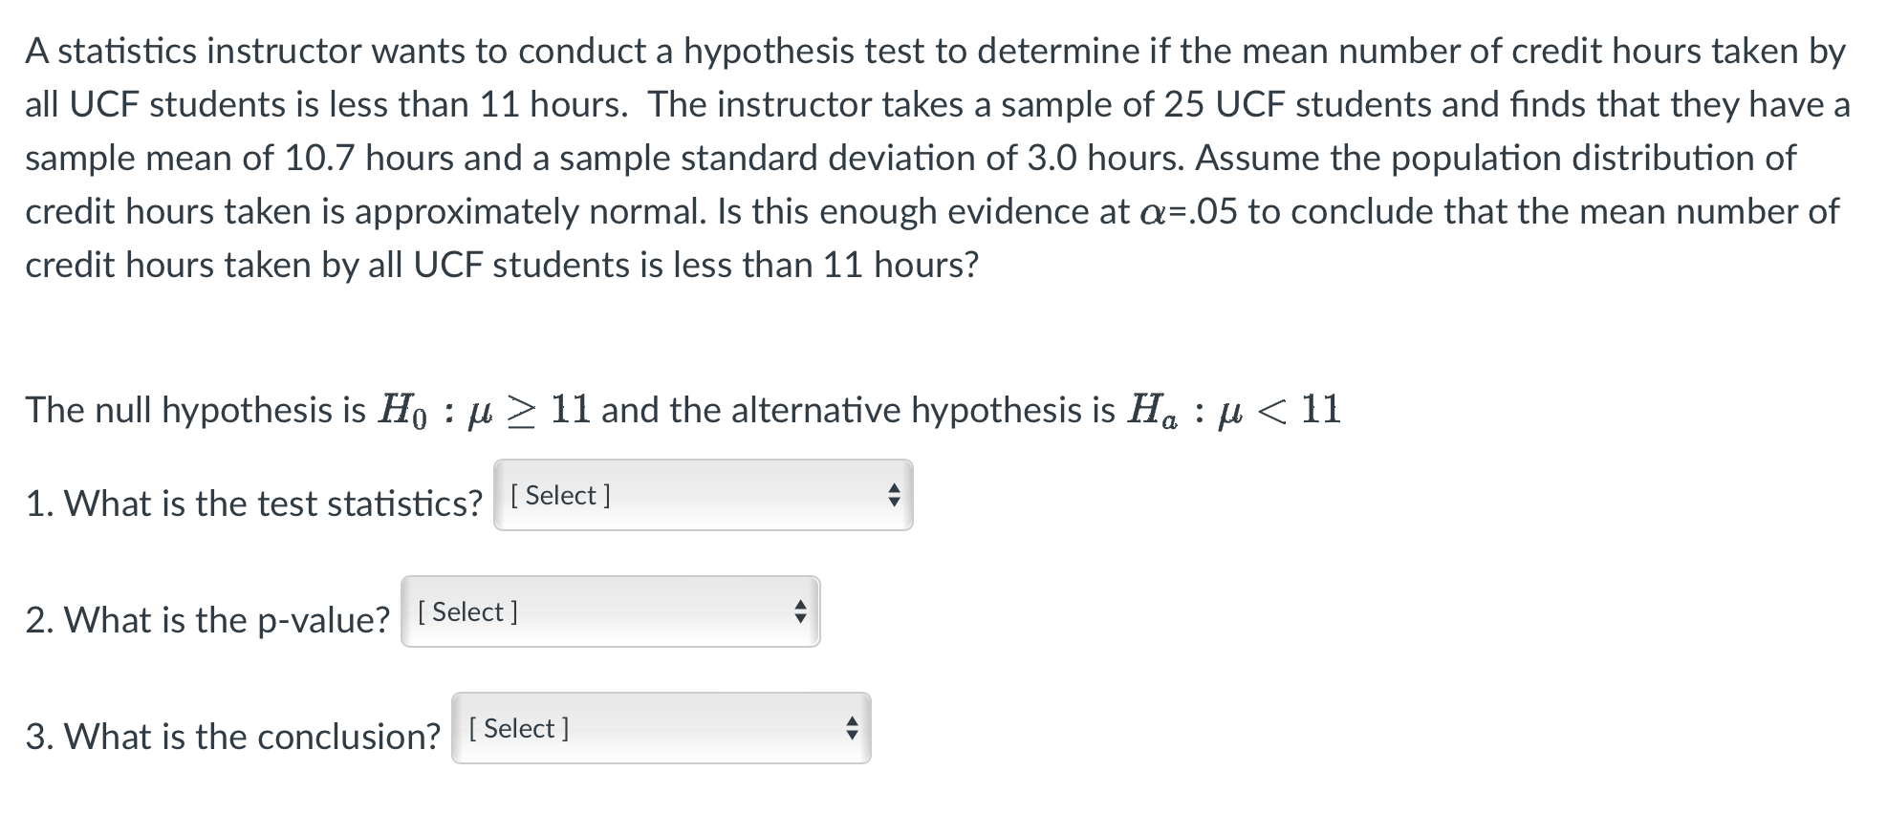
Task: Click the null hypothesis formula H0: μ ≥ 11
Action: 484,411
